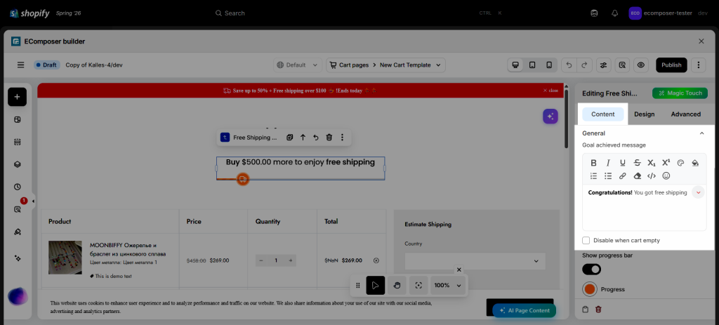
Task: Open Shopify search field
Action: (x=359, y=13)
